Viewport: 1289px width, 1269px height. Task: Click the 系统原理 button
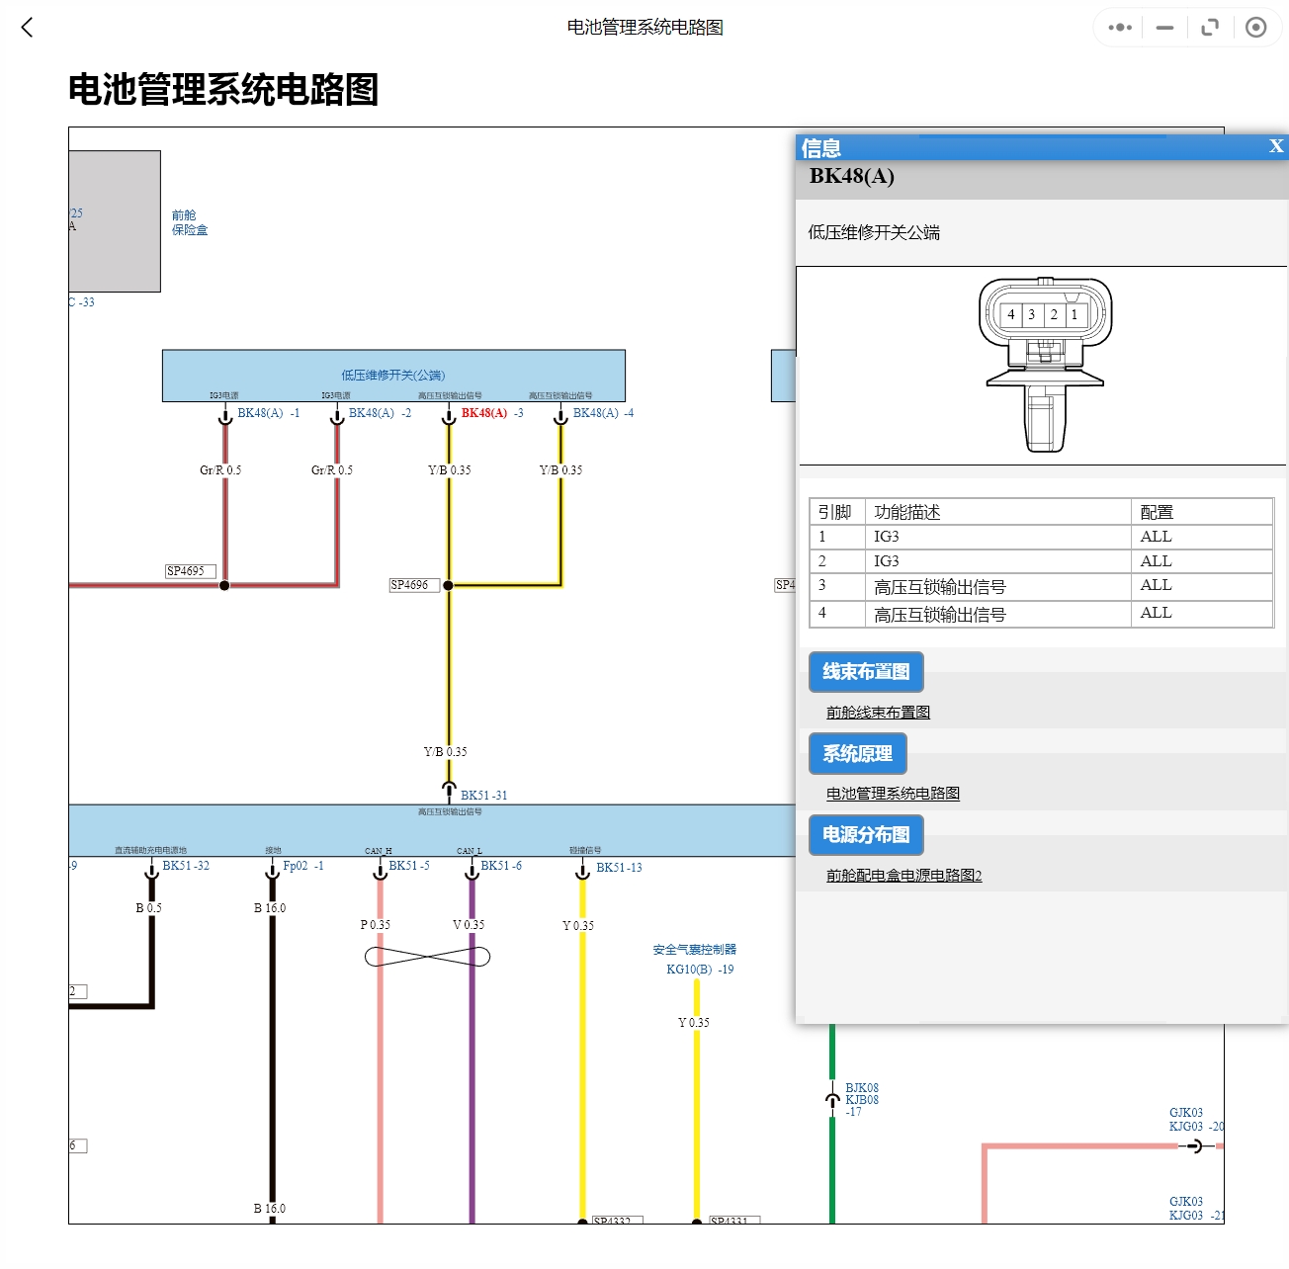(x=858, y=753)
